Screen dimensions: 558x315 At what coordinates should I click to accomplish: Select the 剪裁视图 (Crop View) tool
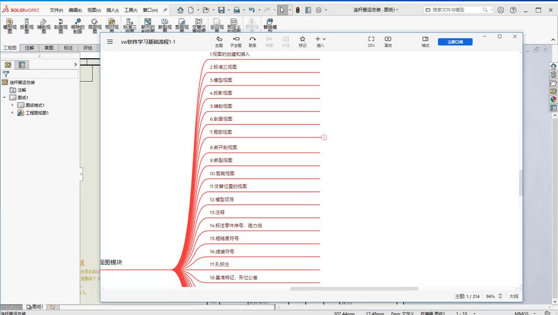pos(182,26)
